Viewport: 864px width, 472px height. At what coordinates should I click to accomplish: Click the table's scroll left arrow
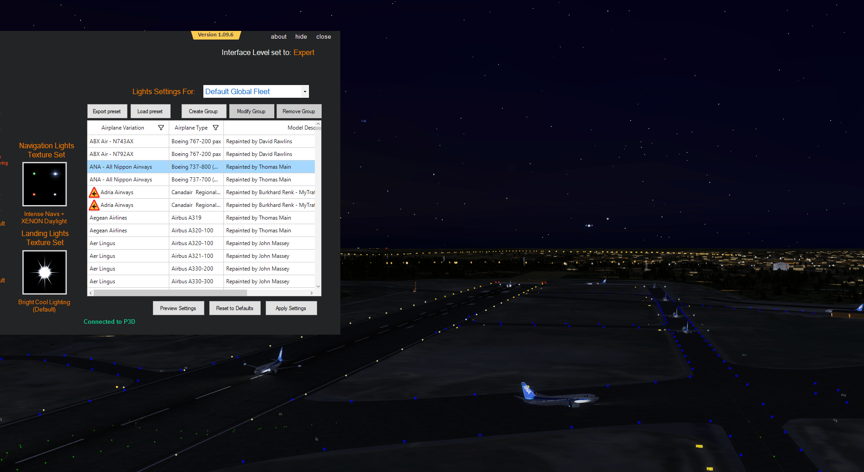(91, 293)
